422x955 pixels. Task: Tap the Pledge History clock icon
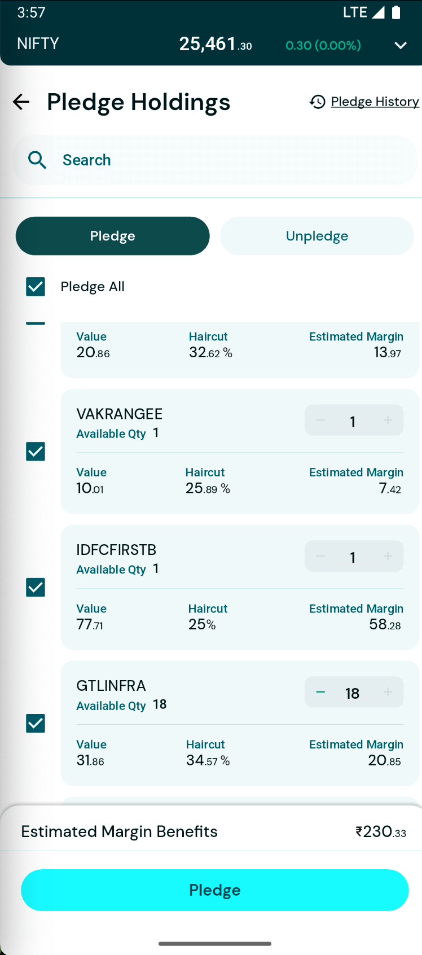(318, 102)
